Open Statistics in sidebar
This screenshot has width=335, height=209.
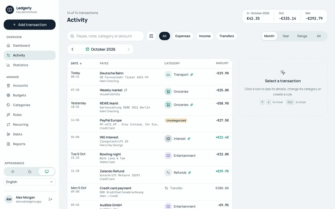click(x=30, y=65)
